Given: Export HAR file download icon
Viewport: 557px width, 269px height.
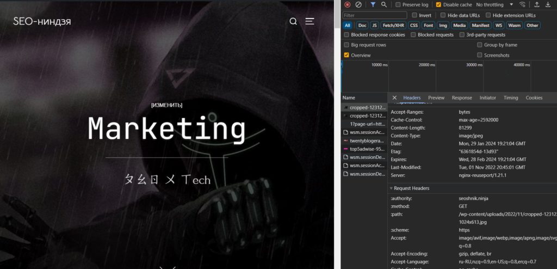Looking at the screenshot, I should 548,4.
